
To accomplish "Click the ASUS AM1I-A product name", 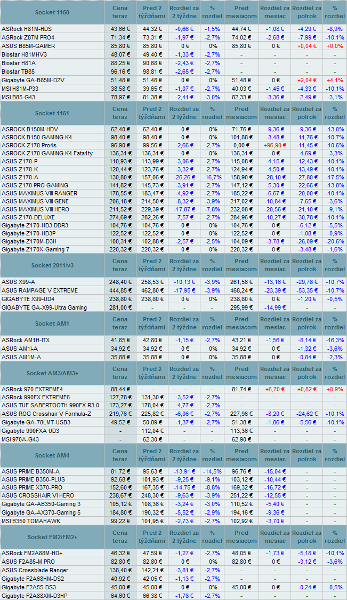I will coord(20,349).
